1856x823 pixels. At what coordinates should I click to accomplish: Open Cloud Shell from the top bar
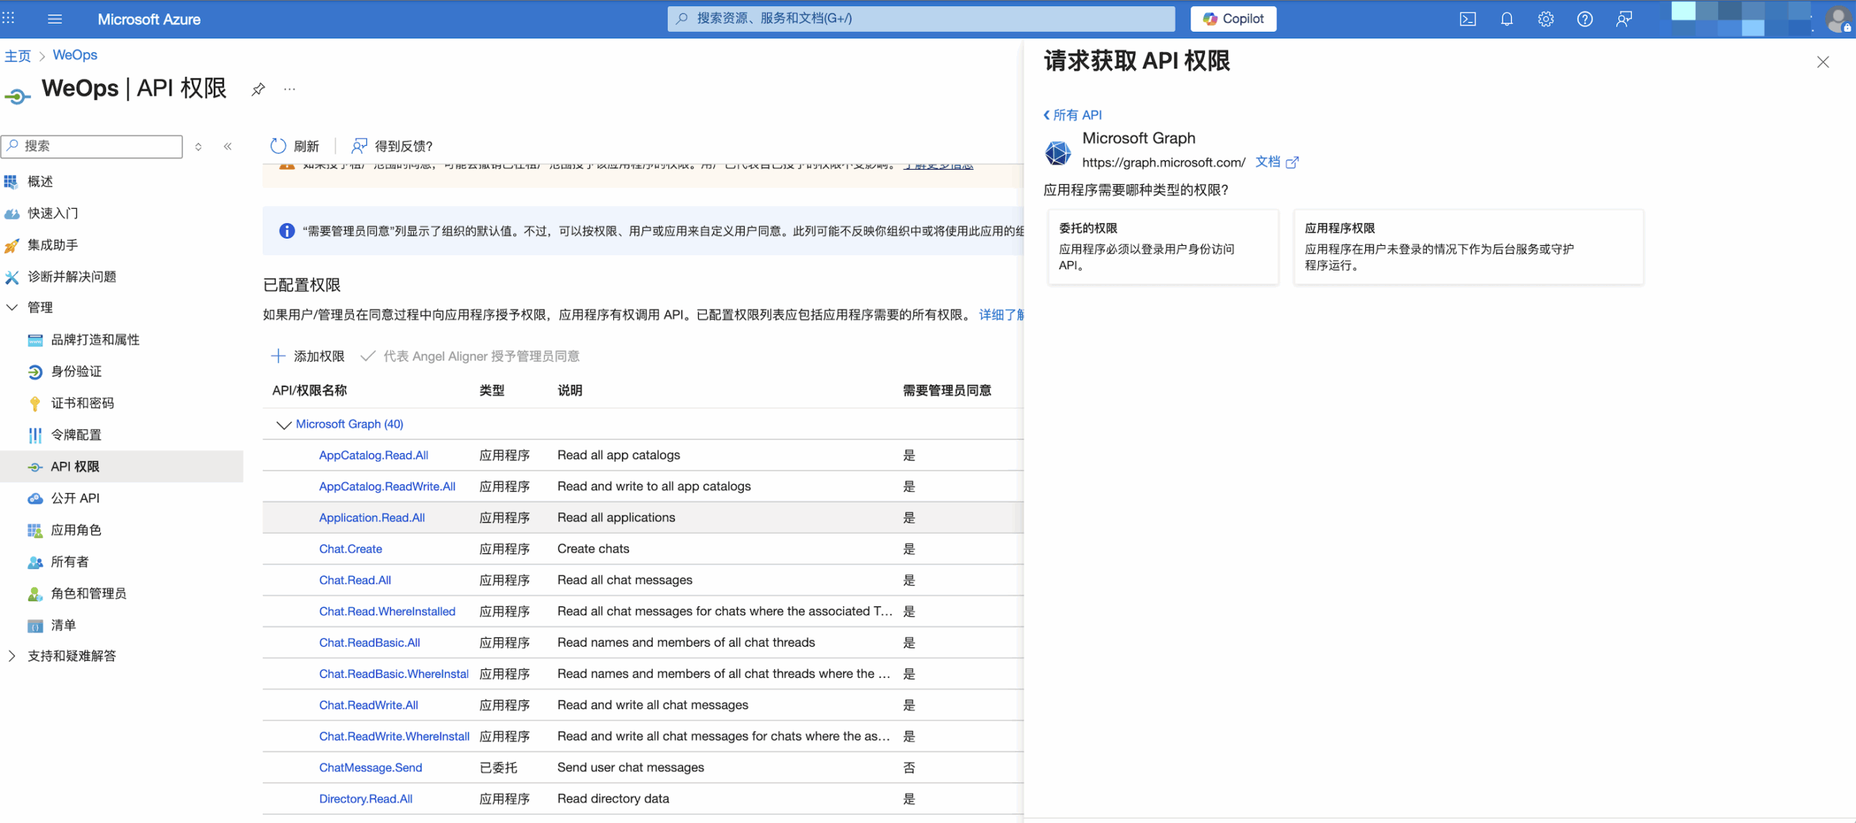(1467, 19)
